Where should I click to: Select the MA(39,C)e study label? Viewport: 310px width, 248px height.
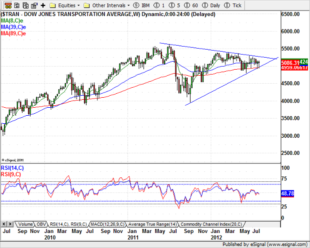point(13,27)
